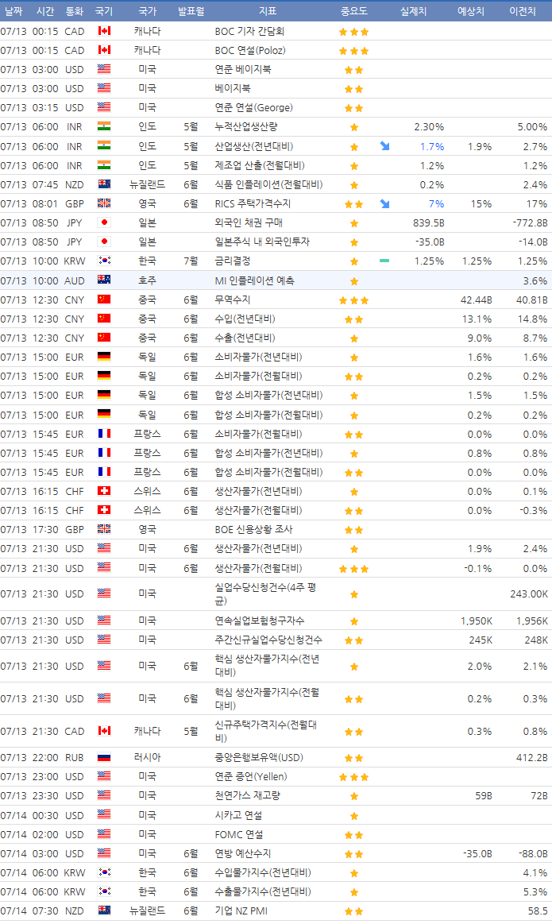Click 제조업 산출(전월대비) indicator name
552x924 pixels.
(x=260, y=165)
